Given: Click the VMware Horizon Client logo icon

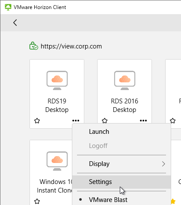Looking at the screenshot, I should click(x=8, y=7).
